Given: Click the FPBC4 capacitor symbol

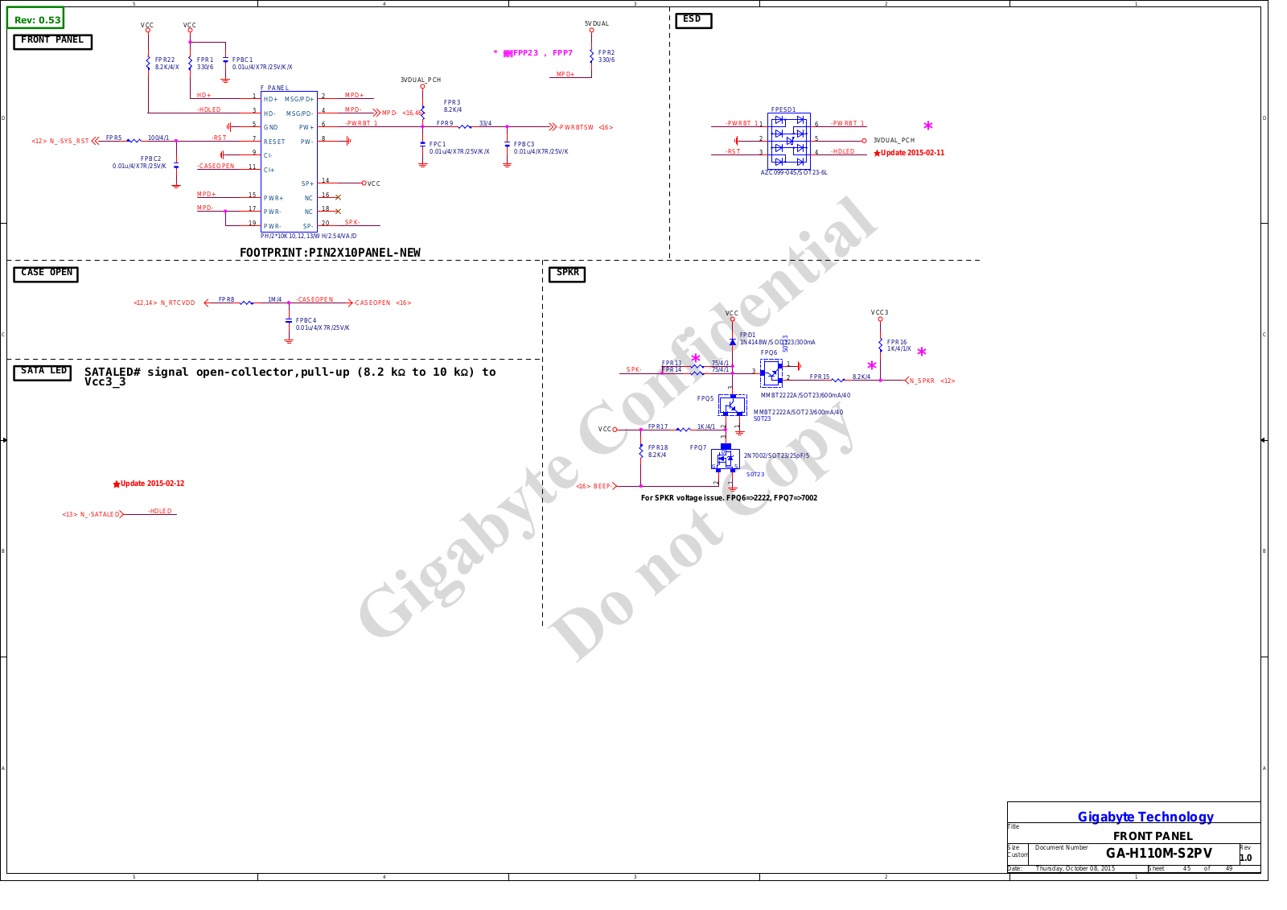Looking at the screenshot, I should [x=289, y=320].
